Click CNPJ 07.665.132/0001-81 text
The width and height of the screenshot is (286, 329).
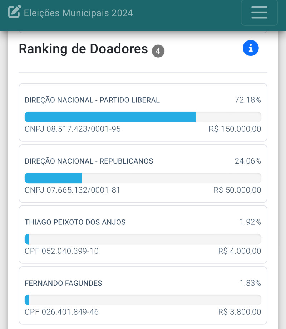coord(73,190)
